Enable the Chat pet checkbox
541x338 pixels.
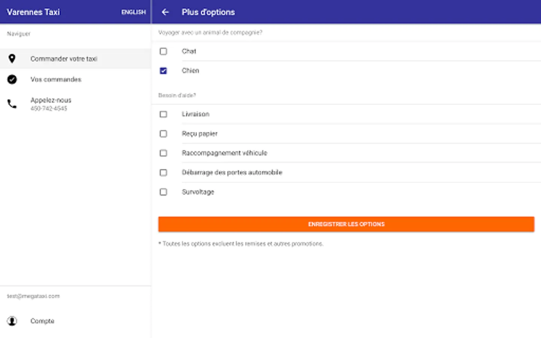coord(163,51)
